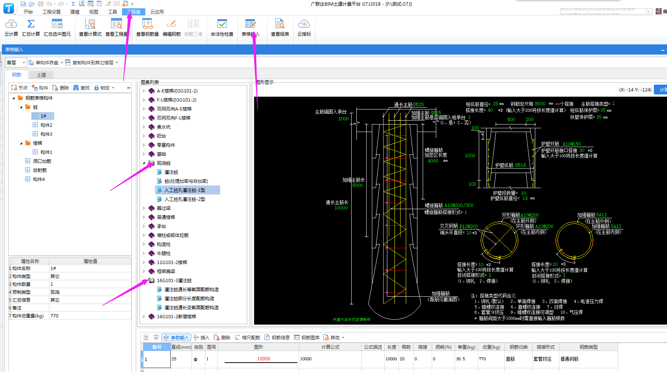
Task: Select 放射筋 in the component tree
Action: [x=40, y=170]
